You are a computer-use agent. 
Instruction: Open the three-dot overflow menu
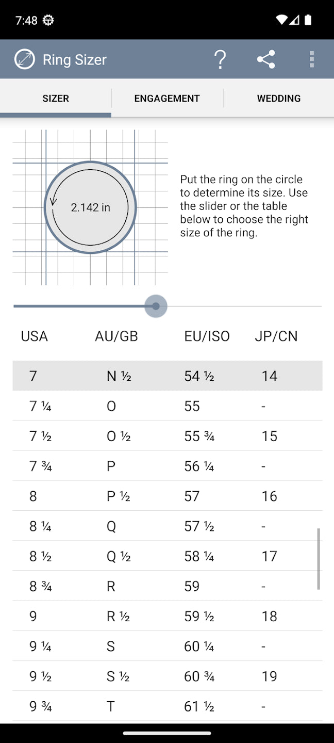tap(312, 60)
